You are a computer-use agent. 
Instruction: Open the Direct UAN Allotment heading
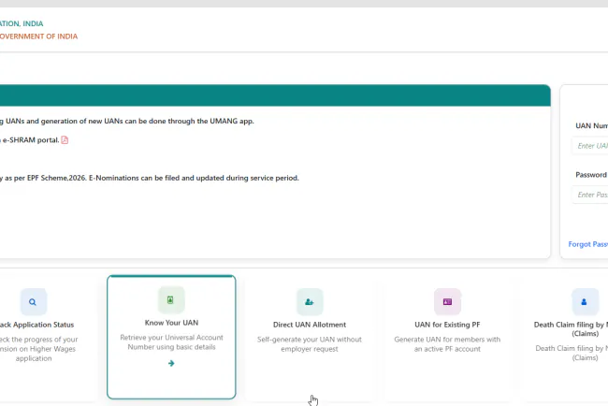[x=310, y=325]
